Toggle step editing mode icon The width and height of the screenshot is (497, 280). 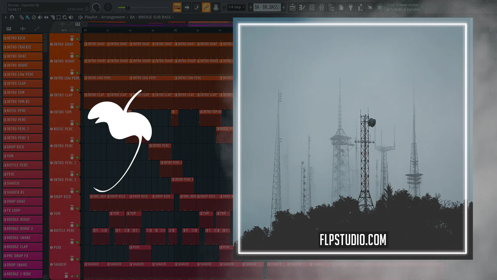coord(196,7)
